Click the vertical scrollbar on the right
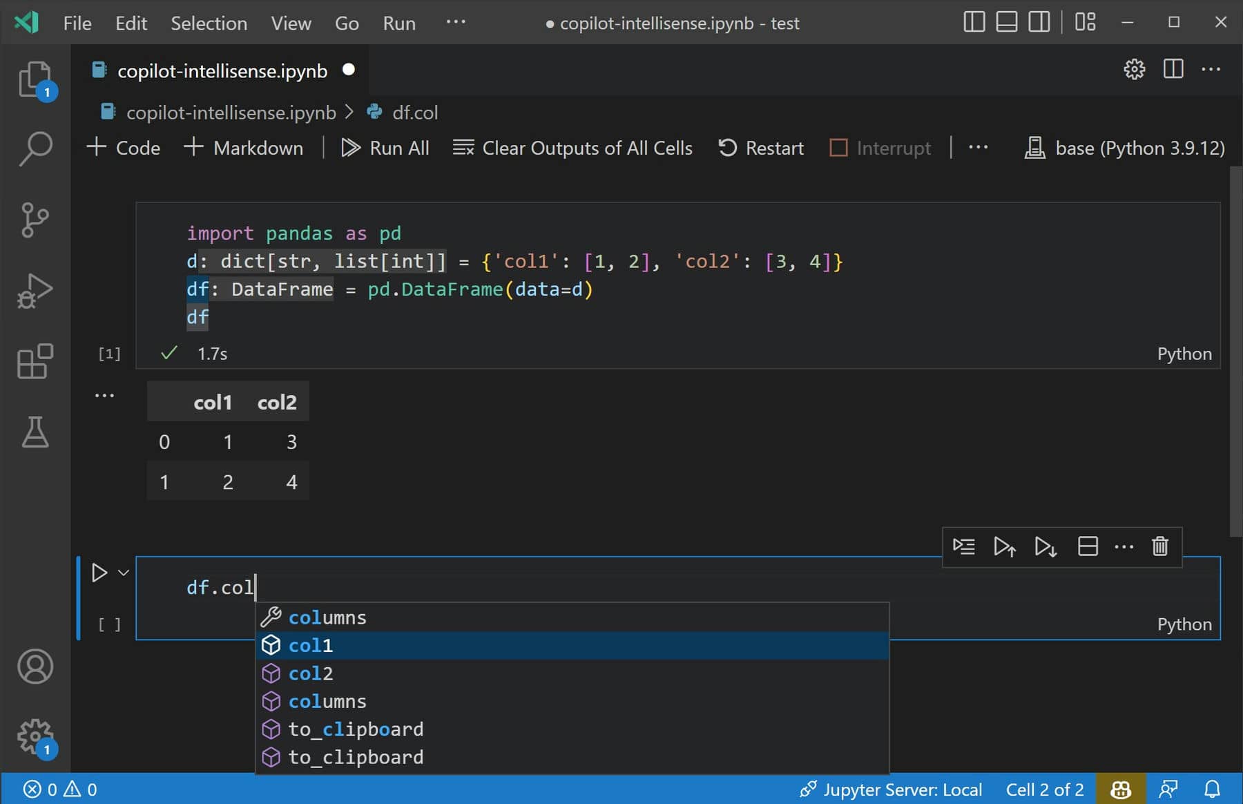 point(1235,345)
